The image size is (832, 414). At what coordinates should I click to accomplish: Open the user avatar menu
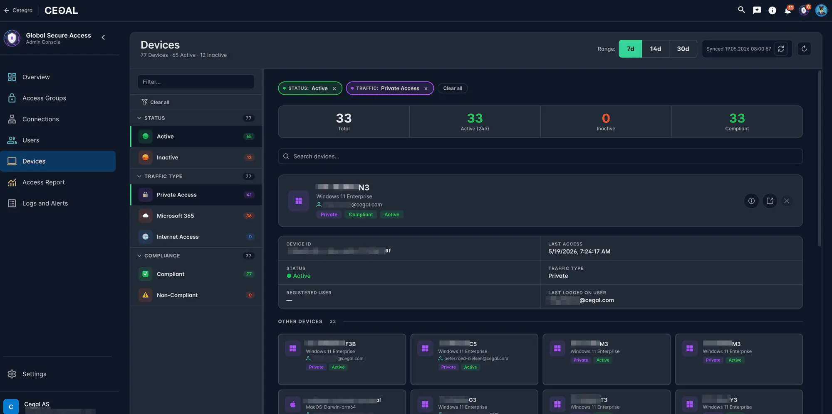(821, 10)
